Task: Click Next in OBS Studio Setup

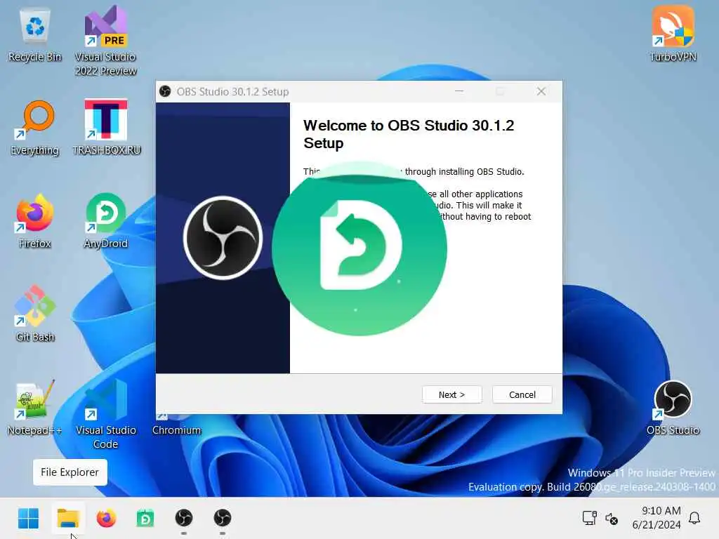Action: pos(451,394)
